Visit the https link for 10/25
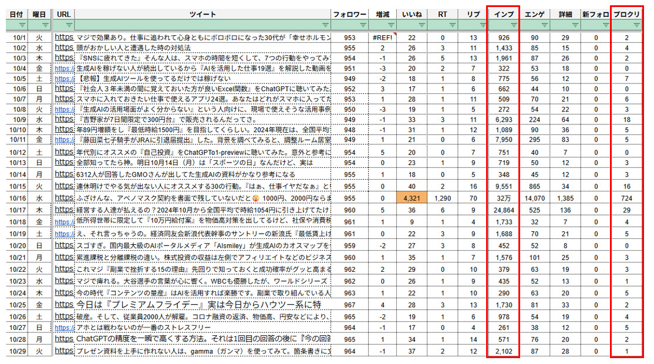Image resolution: width=654 pixels, height=364 pixels. coord(64,304)
